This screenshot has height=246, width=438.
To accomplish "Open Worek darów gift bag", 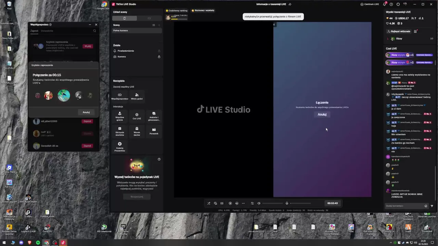I will click(137, 131).
